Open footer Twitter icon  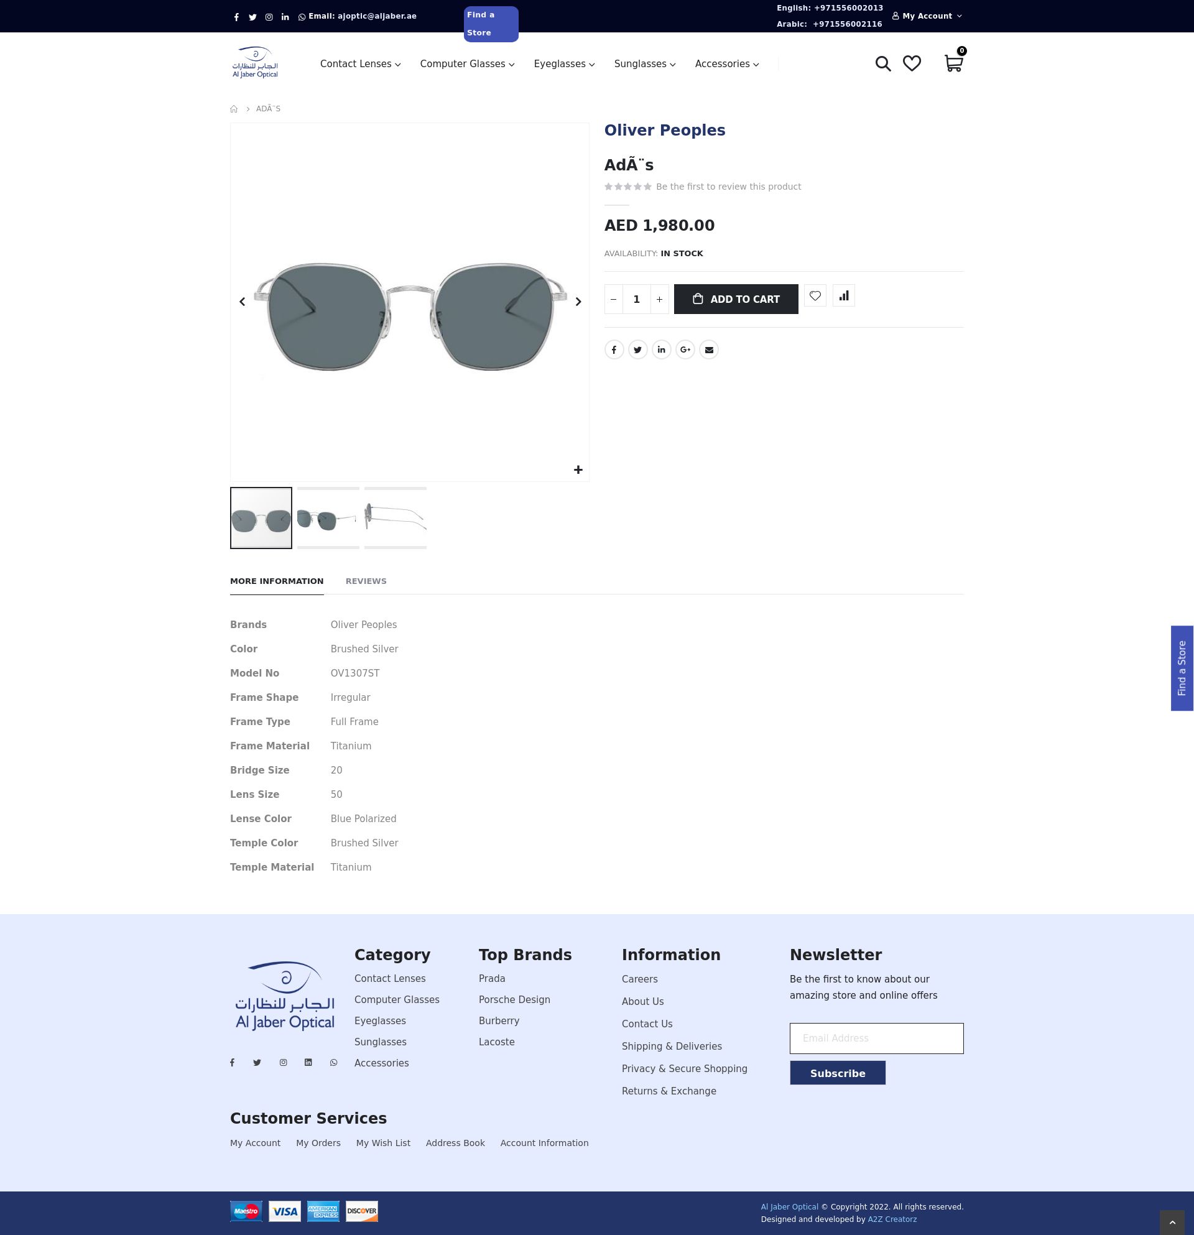point(257,1062)
